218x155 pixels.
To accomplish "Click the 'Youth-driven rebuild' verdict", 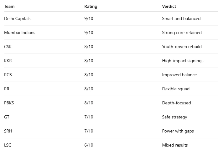I will (x=182, y=47).
